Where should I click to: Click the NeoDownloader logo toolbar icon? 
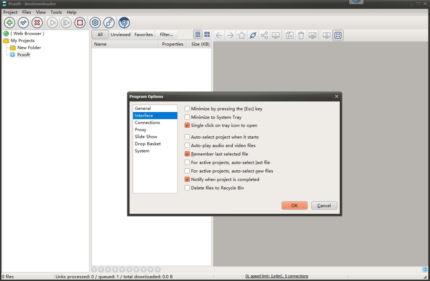click(x=124, y=22)
